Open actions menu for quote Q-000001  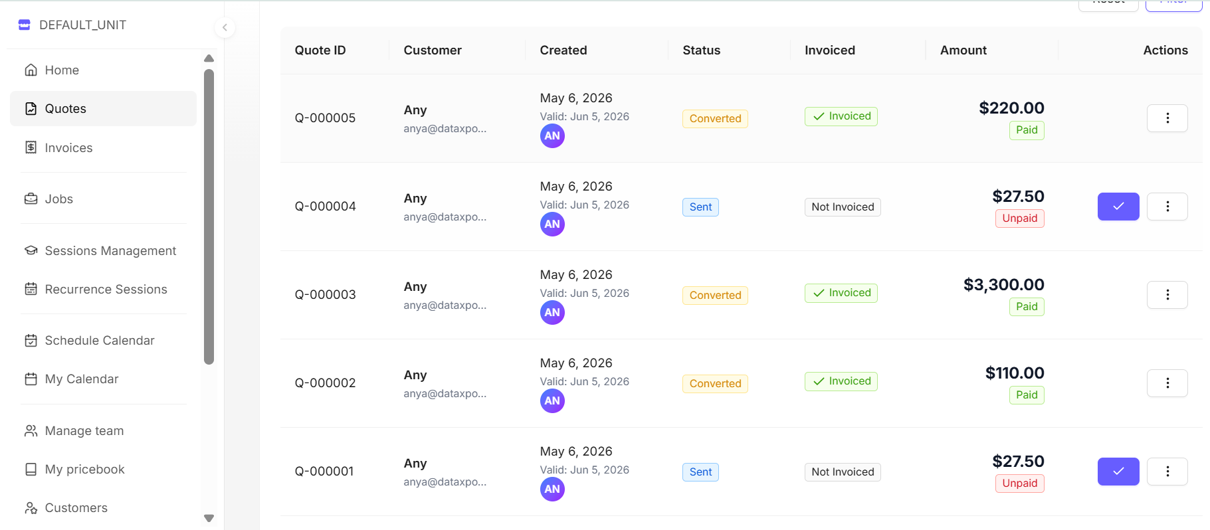click(1167, 472)
